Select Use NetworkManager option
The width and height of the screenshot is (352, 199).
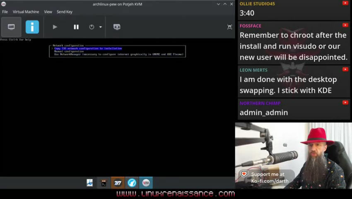[119, 54]
